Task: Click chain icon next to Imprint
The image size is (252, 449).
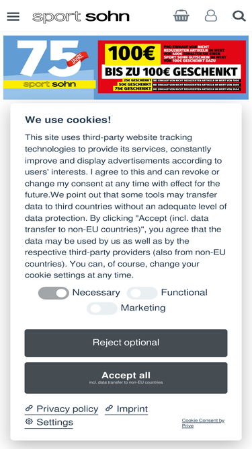Action: (109, 408)
